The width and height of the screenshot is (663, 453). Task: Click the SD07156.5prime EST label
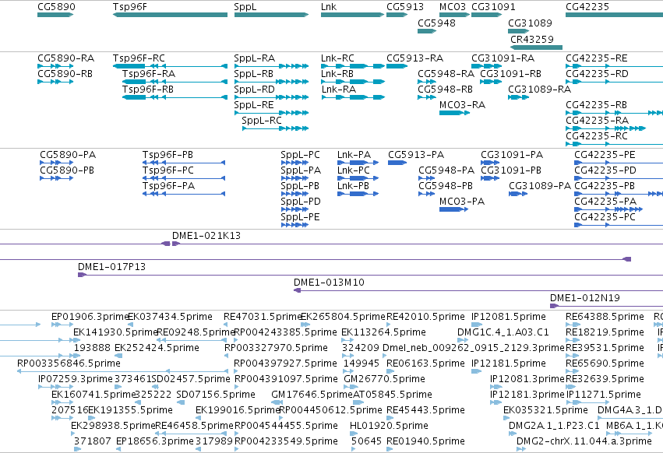pyautogui.click(x=216, y=395)
